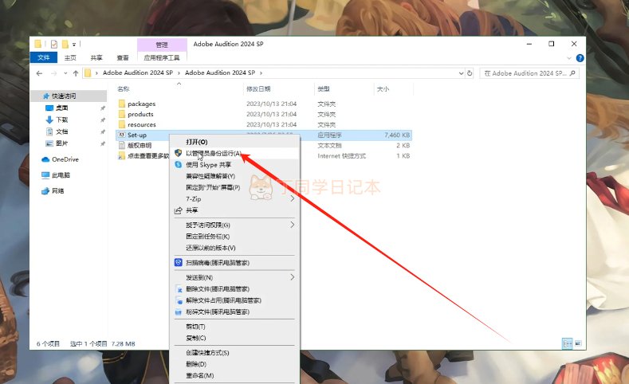Choose 剪切(T) in context menu
The width and height of the screenshot is (629, 384).
[x=234, y=327]
